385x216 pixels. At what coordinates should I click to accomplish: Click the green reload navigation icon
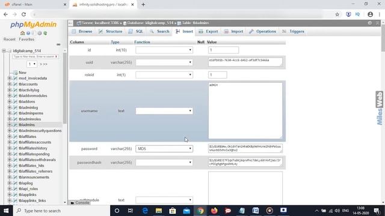coord(45,33)
